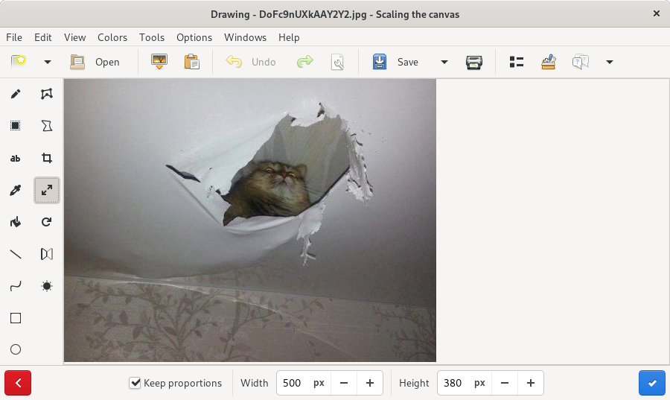
Task: Toggle Keep proportions checkbox
Action: point(135,383)
